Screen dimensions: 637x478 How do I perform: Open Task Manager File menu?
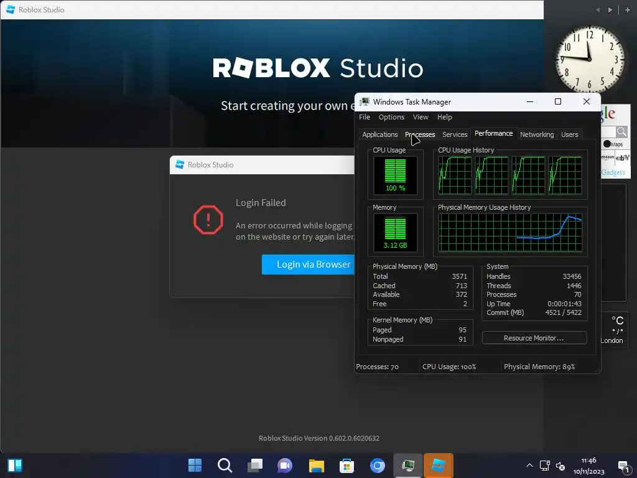365,117
